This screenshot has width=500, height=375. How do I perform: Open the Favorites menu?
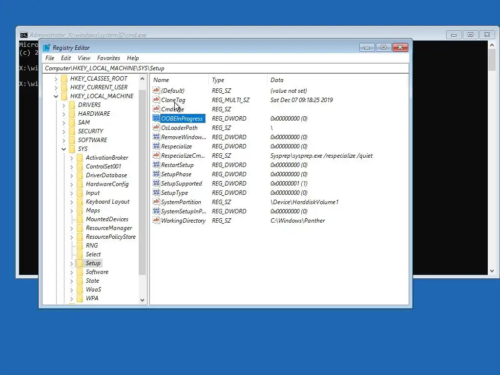click(x=108, y=58)
